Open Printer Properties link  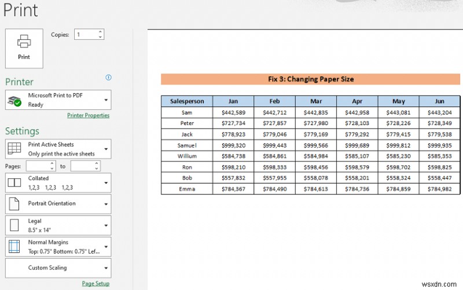tap(89, 115)
